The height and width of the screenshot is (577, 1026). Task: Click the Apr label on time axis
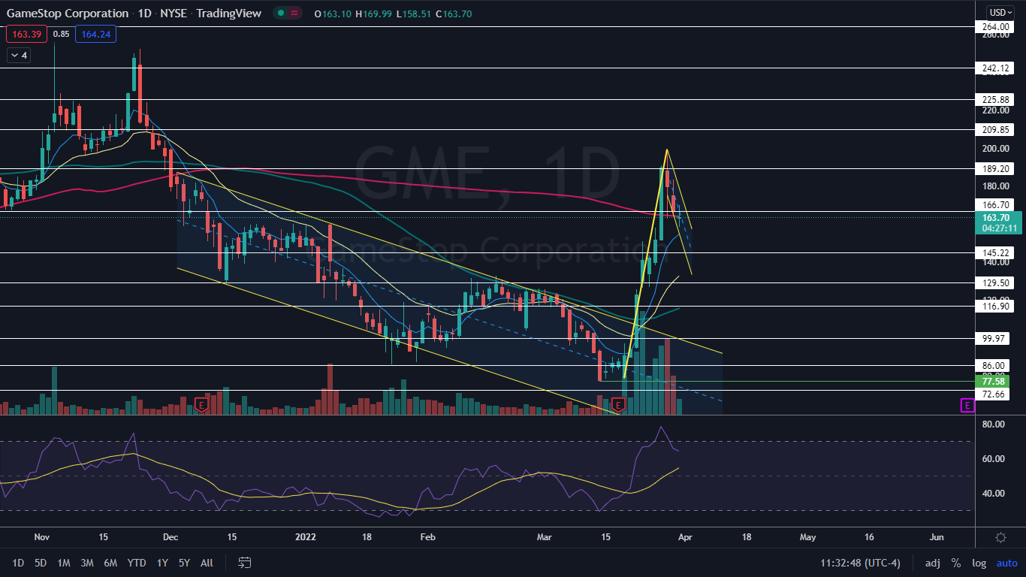pos(684,538)
